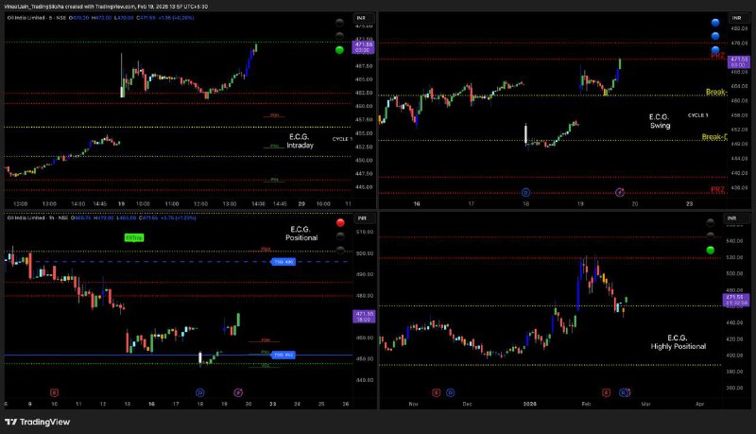The height and width of the screenshot is (434, 756).
Task: Select the red earnings E marker in Positional chart
Action: click(54, 391)
